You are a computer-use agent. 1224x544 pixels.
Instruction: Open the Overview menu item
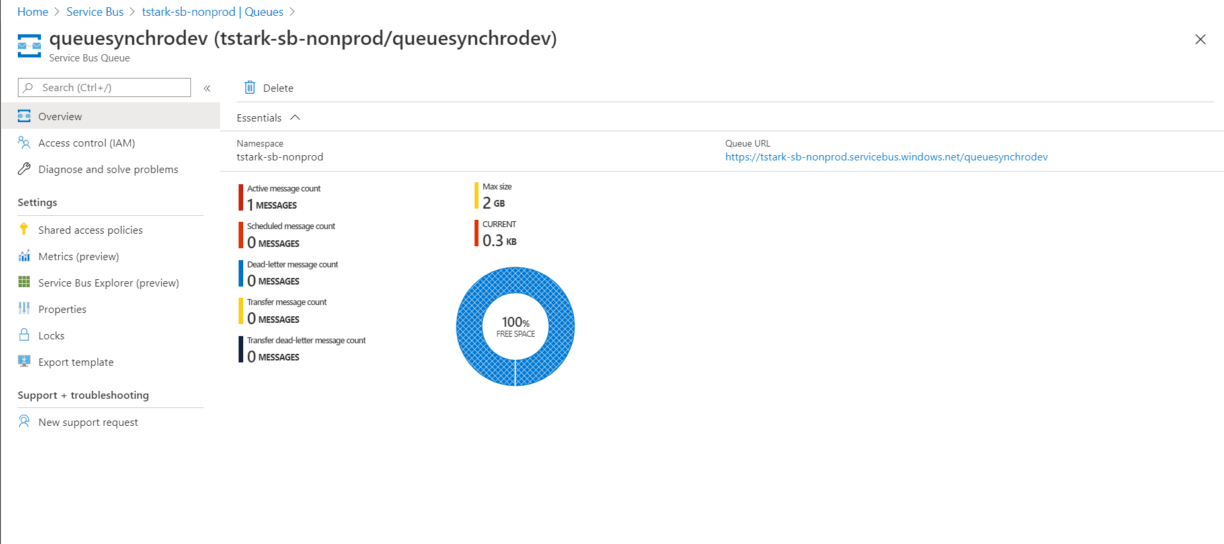coord(110,116)
